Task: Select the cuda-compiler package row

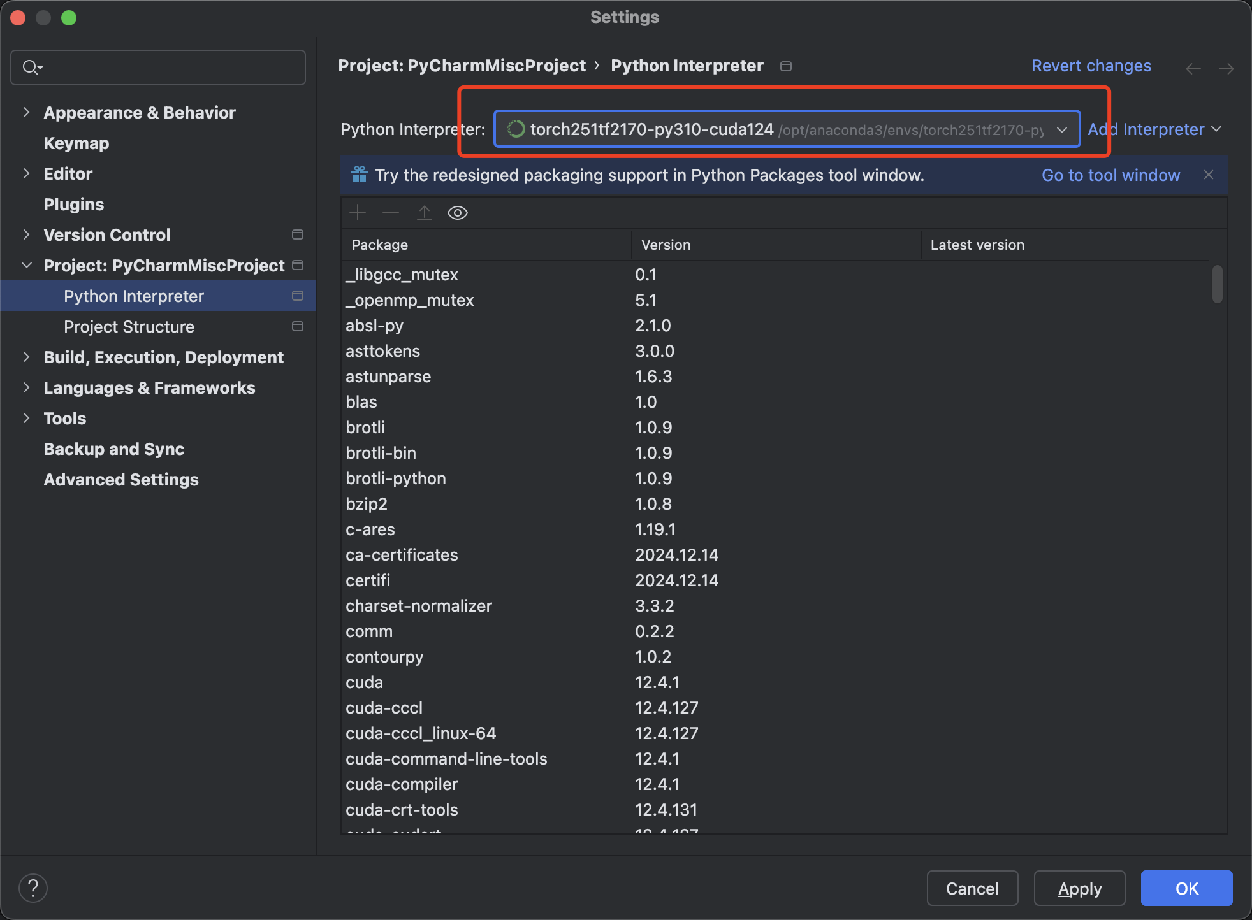Action: [775, 784]
